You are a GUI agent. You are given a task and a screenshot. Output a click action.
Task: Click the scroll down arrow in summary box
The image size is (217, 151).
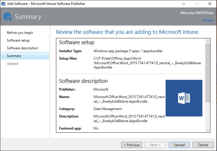[x=208, y=130]
